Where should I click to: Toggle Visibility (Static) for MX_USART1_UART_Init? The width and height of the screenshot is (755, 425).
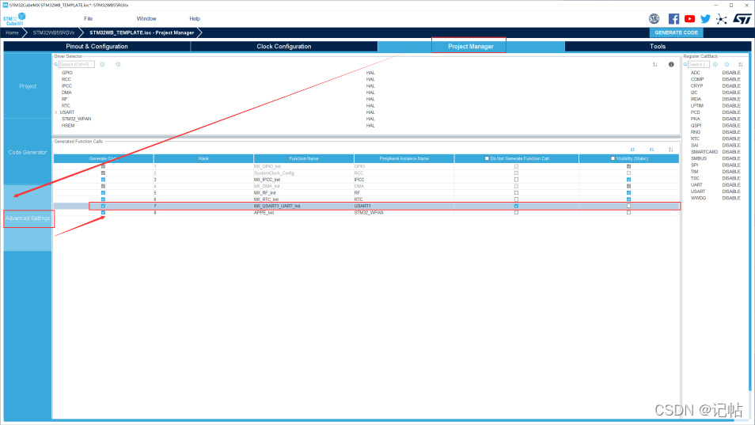point(628,206)
